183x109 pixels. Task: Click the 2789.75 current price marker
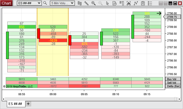[x=173, y=17]
